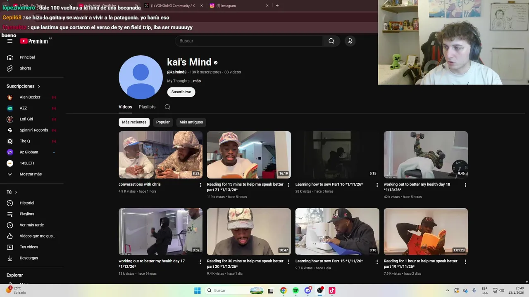Open the Descargas download icon
The image size is (529, 297).
(x=10, y=258)
